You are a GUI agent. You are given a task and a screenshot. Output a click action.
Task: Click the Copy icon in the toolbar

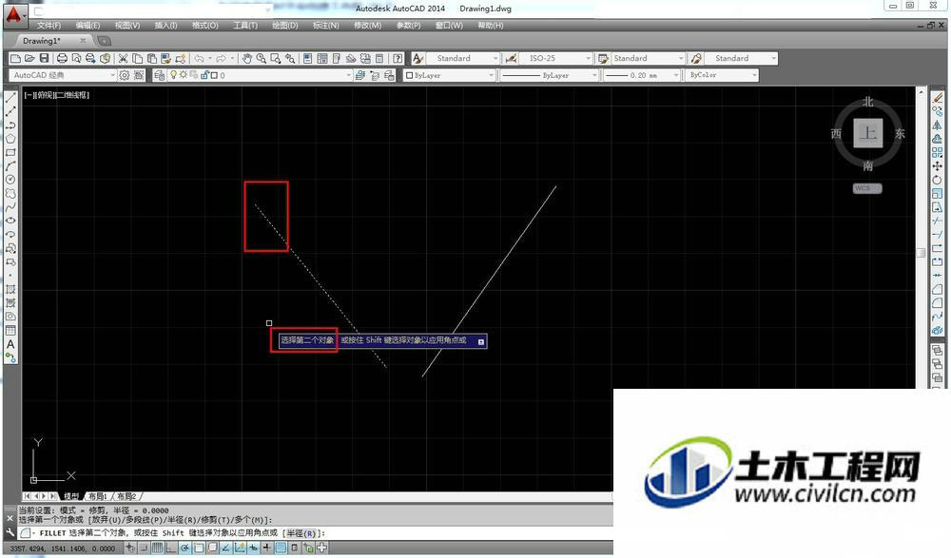[138, 58]
